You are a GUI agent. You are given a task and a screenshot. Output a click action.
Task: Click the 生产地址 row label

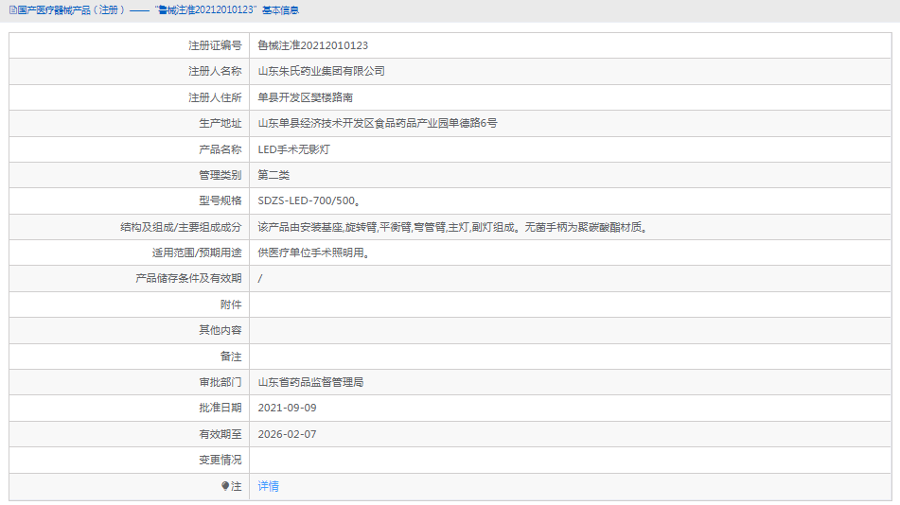coord(220,123)
